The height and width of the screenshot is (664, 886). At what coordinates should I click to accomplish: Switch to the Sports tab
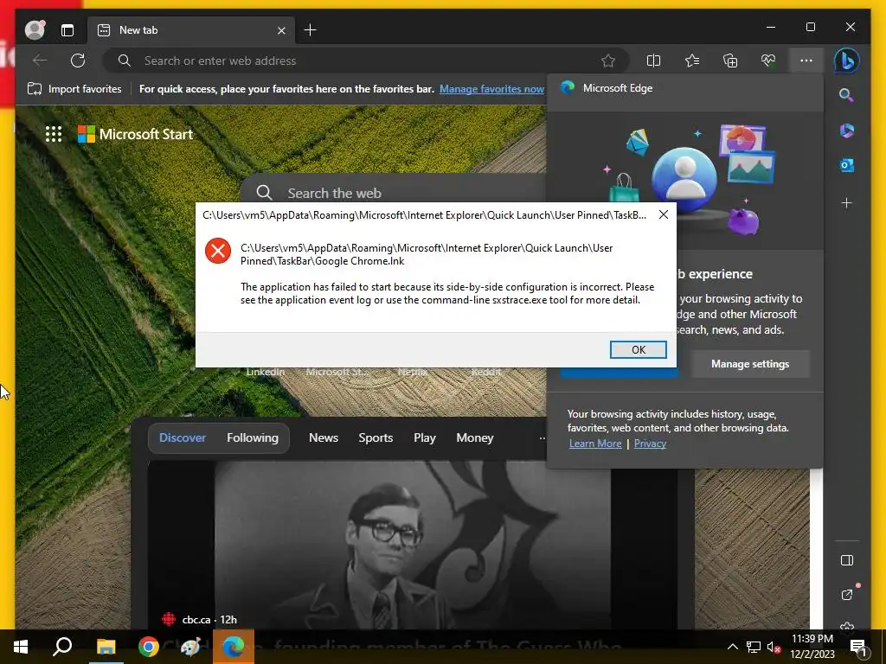click(x=376, y=437)
